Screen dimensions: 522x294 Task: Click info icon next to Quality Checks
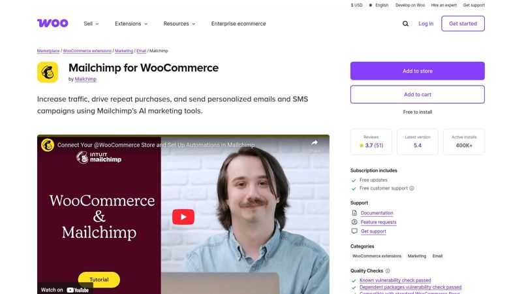[388, 271]
